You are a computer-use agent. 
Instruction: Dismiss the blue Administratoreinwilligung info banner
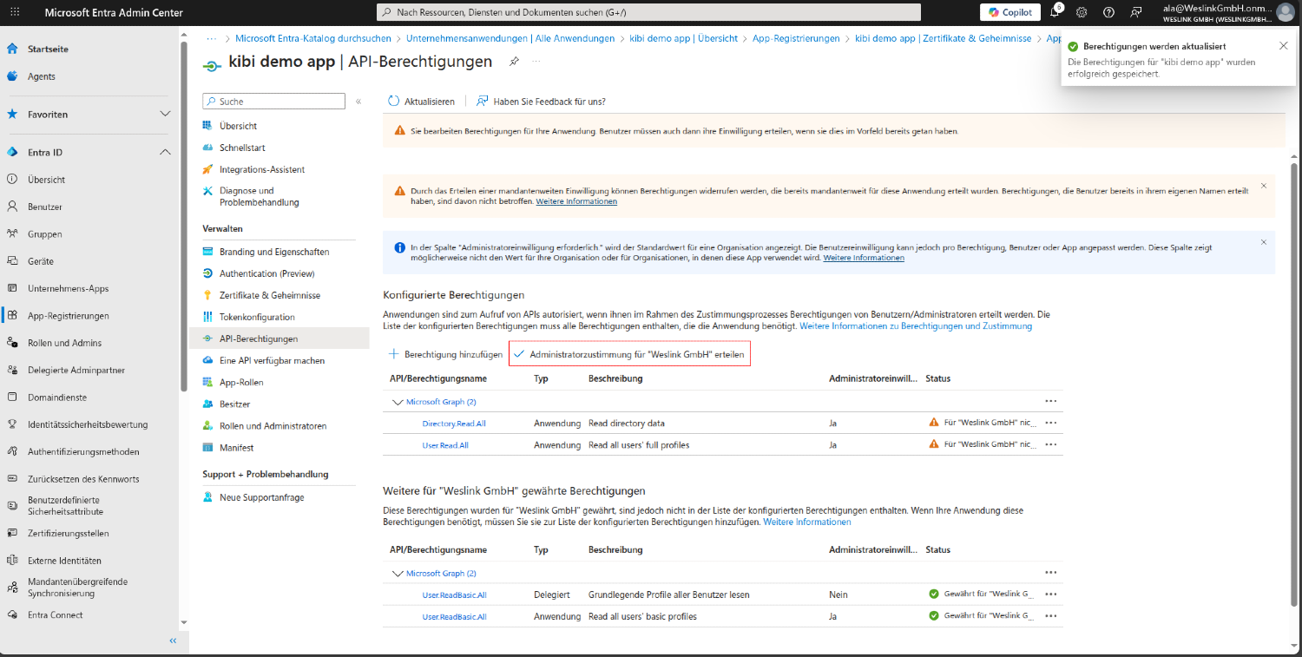point(1263,242)
